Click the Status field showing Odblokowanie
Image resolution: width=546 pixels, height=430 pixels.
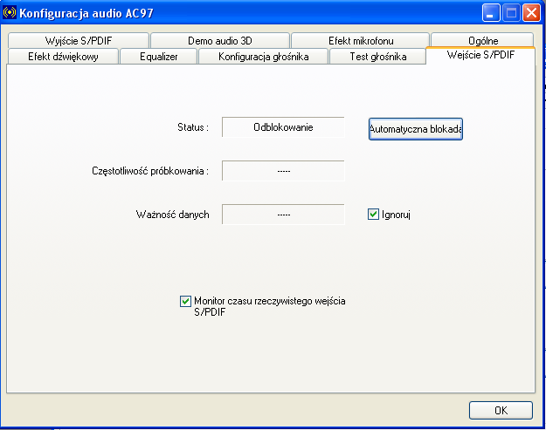click(283, 127)
